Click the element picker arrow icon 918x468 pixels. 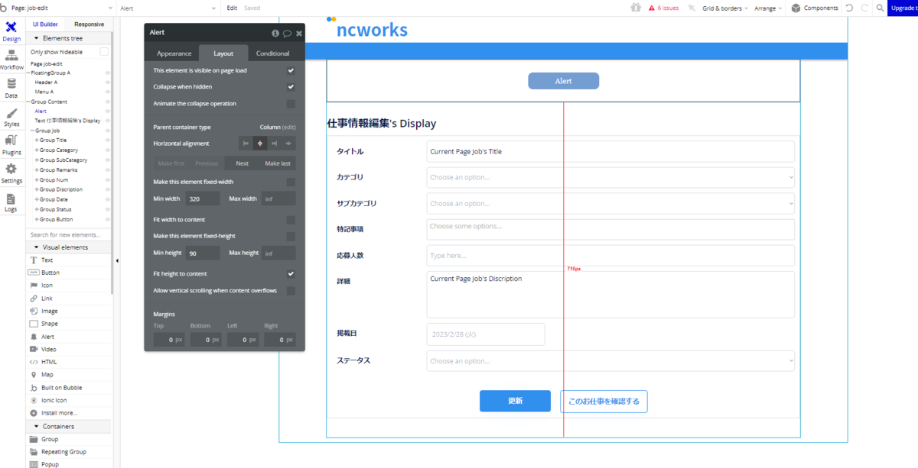click(x=692, y=8)
